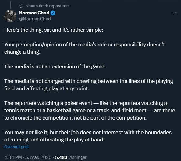Click the 4.34 PM timestamp
The height and width of the screenshot is (161, 181).
13,157
